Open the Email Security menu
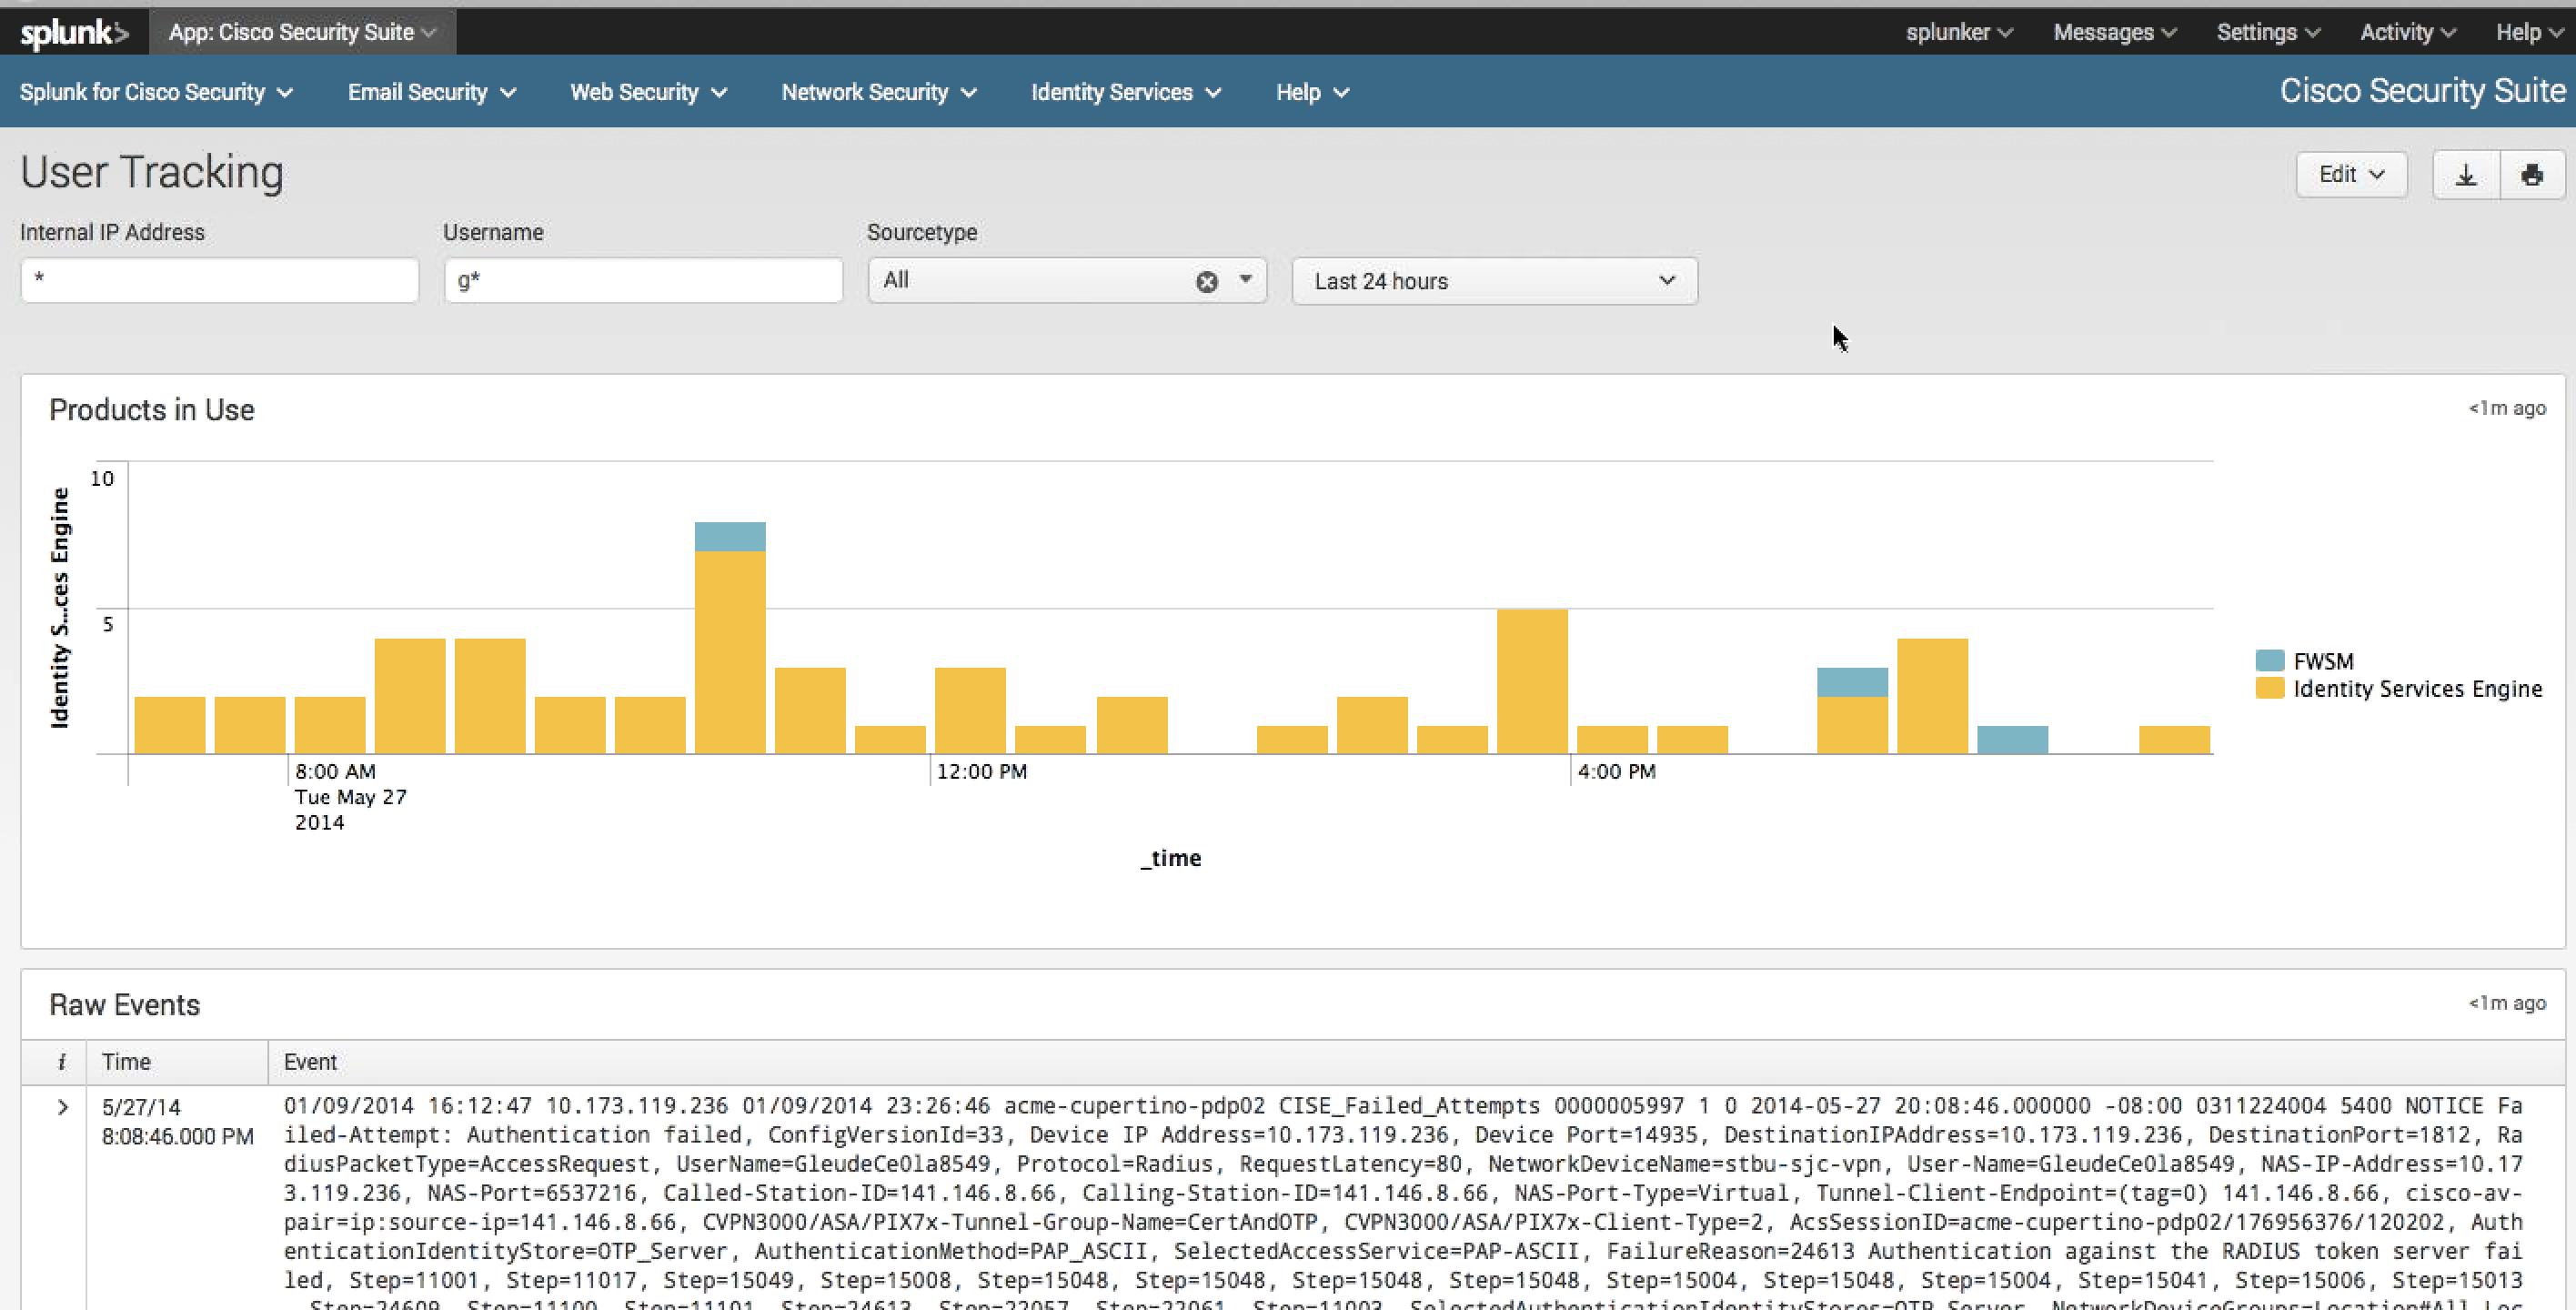 pyautogui.click(x=431, y=92)
